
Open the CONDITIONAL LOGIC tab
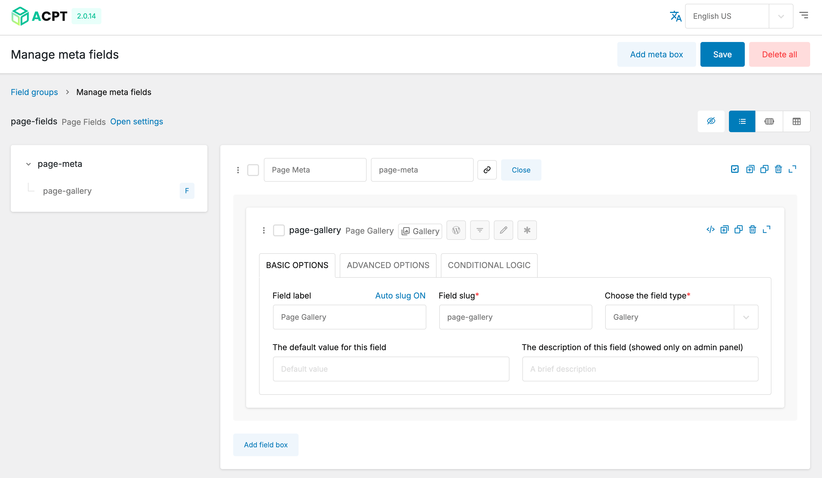pos(489,265)
